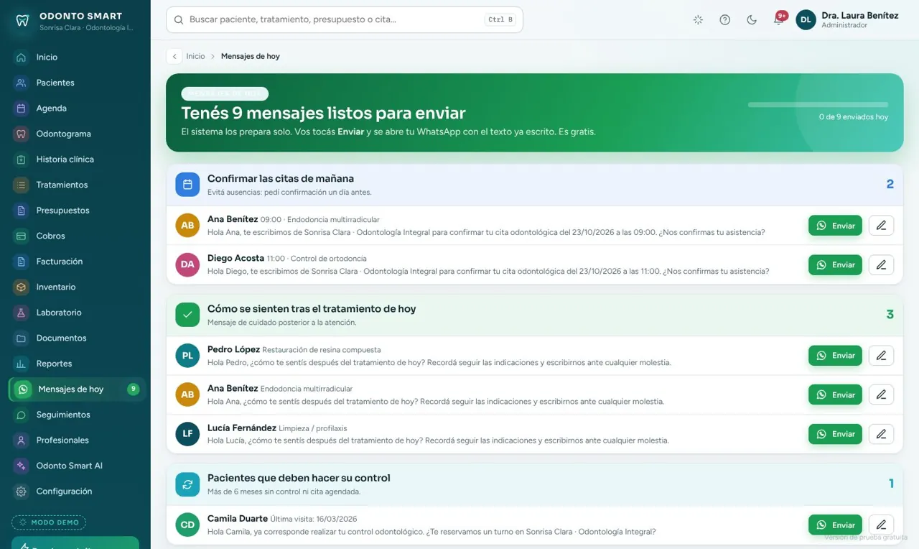Toggle dark mode moon icon
Viewport: 919px width, 549px height.
pos(752,20)
